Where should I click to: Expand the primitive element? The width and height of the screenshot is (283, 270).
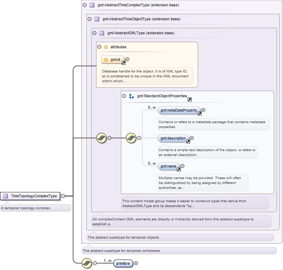point(136,263)
